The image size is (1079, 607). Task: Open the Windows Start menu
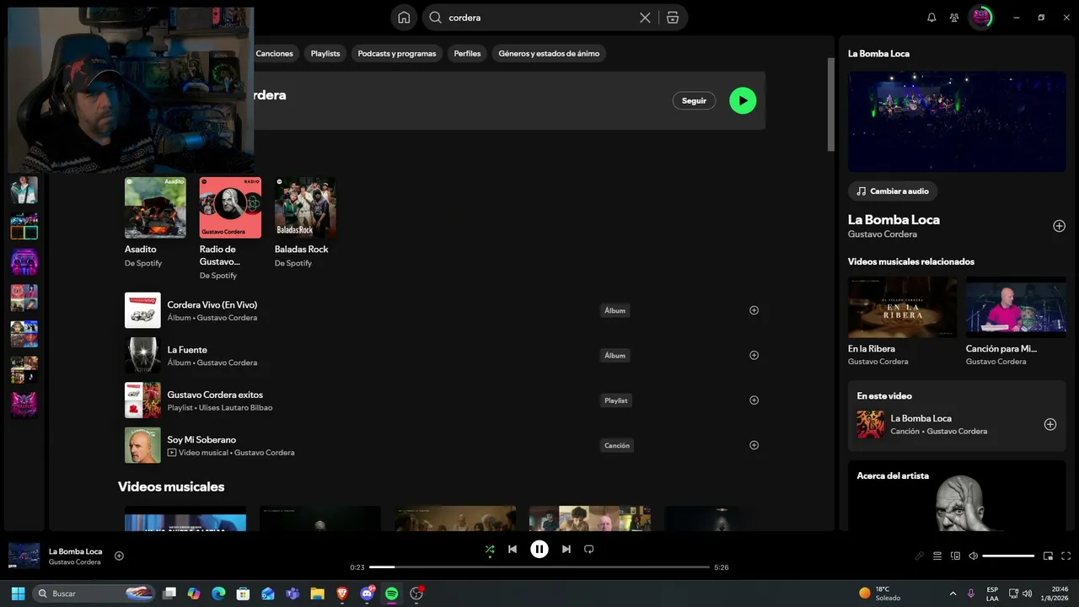point(18,594)
